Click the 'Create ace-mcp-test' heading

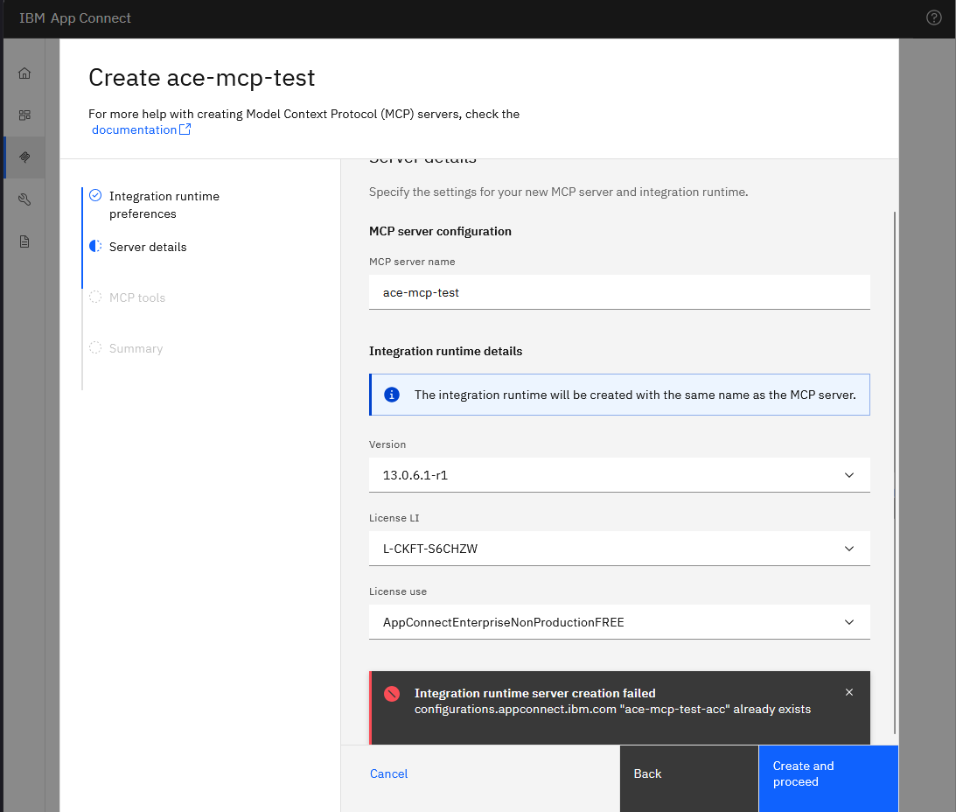tap(202, 78)
